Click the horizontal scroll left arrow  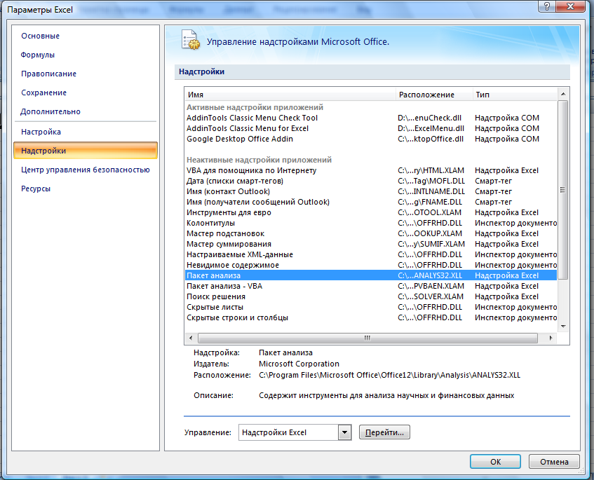tap(191, 338)
